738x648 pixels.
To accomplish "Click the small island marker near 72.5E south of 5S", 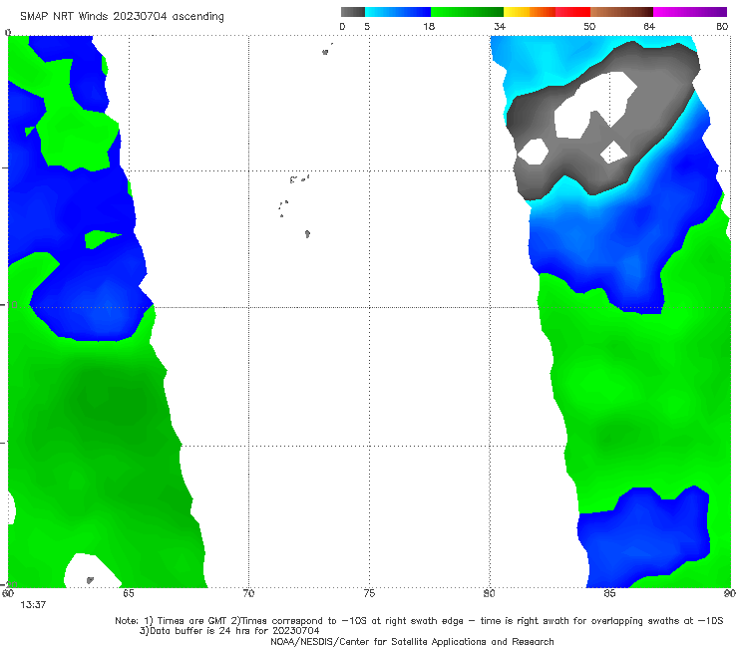I will 307,233.
